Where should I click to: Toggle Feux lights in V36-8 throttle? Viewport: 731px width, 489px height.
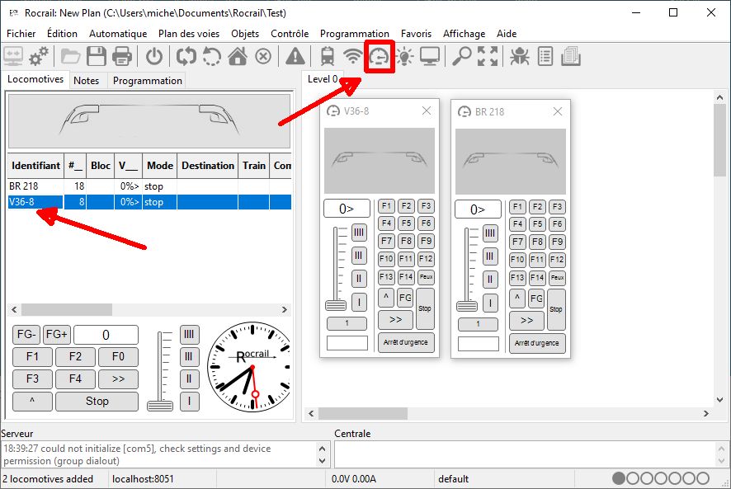point(426,276)
